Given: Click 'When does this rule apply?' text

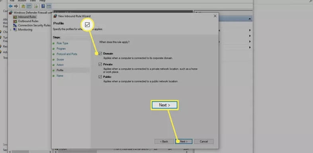Looking at the screenshot, I should click(114, 42).
